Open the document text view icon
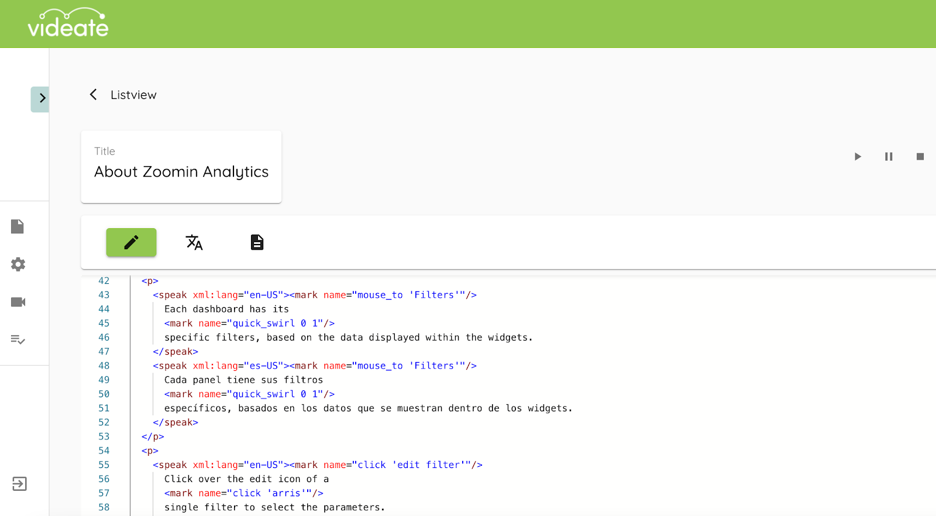 pos(257,242)
